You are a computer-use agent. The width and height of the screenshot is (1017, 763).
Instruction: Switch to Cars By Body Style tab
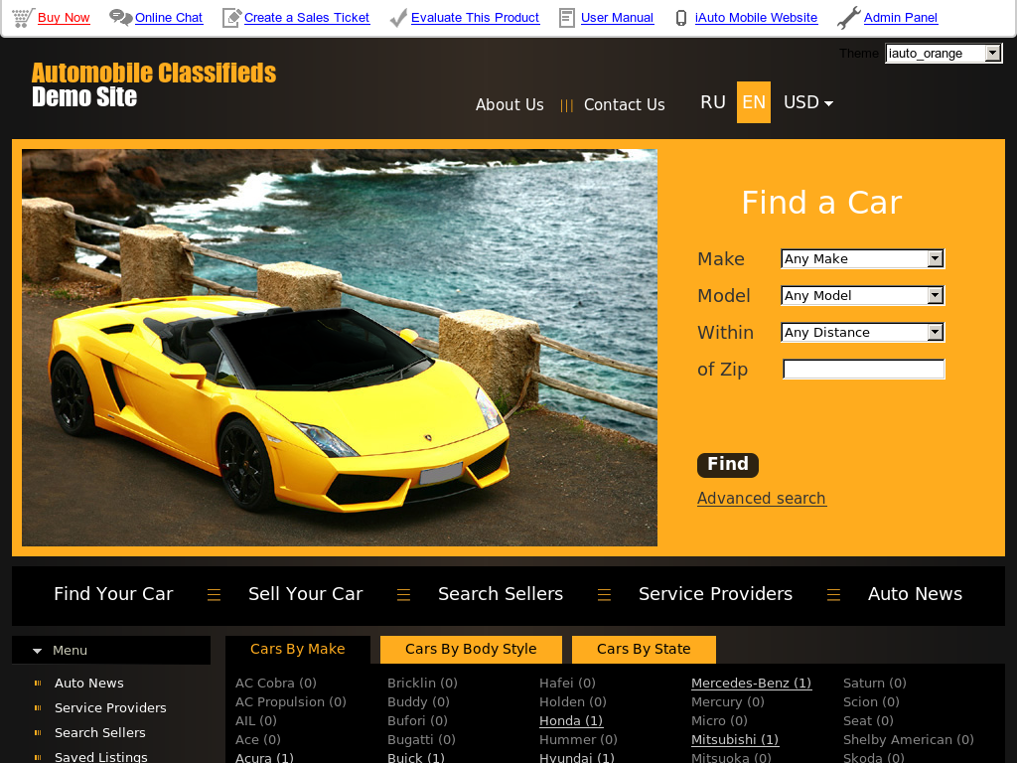click(471, 649)
